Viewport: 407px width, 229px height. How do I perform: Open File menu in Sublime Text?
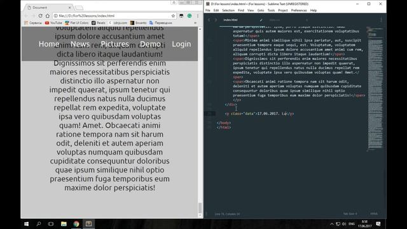coord(208,10)
